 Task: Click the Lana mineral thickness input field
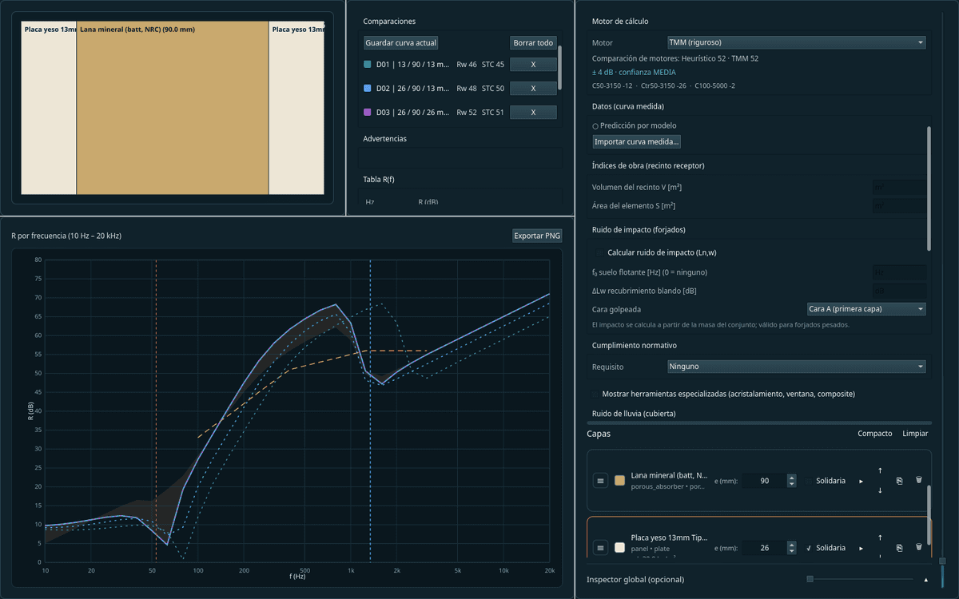tap(764, 481)
